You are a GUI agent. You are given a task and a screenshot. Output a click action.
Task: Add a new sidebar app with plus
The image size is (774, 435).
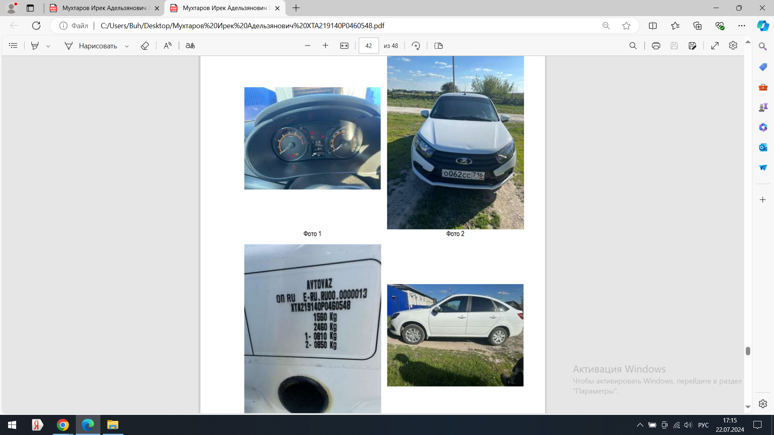coord(763,200)
